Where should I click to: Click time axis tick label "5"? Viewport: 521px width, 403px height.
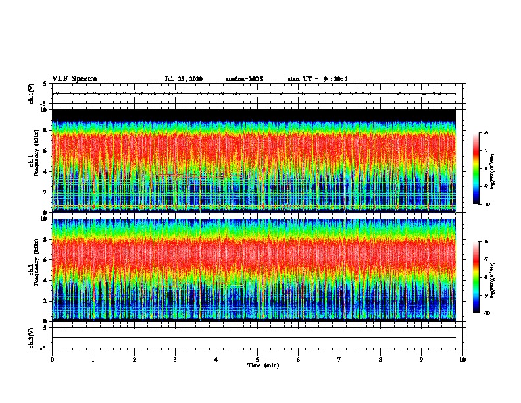coord(257,360)
